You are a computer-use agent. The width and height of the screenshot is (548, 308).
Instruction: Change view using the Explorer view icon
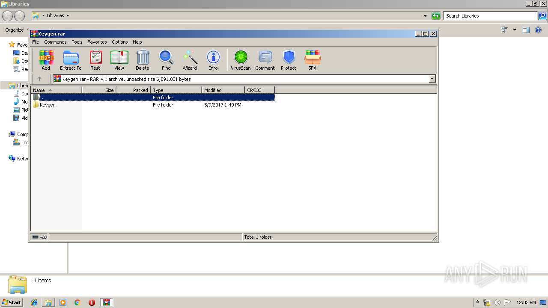(x=505, y=30)
